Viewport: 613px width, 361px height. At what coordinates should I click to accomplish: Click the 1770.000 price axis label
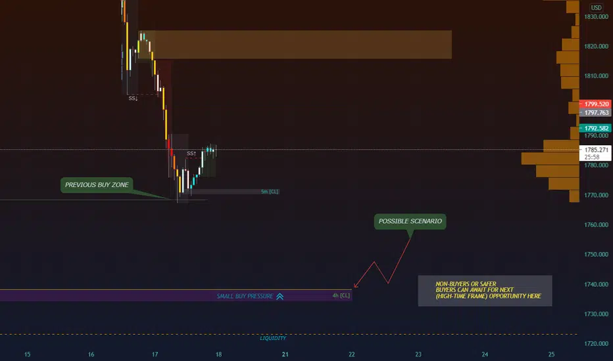(x=596, y=195)
